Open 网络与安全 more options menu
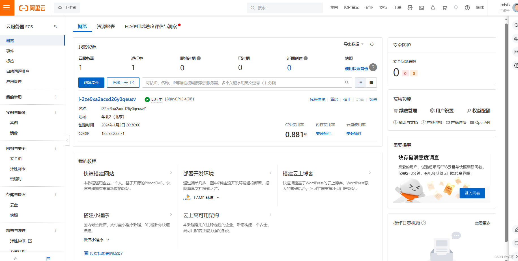 tap(56, 148)
